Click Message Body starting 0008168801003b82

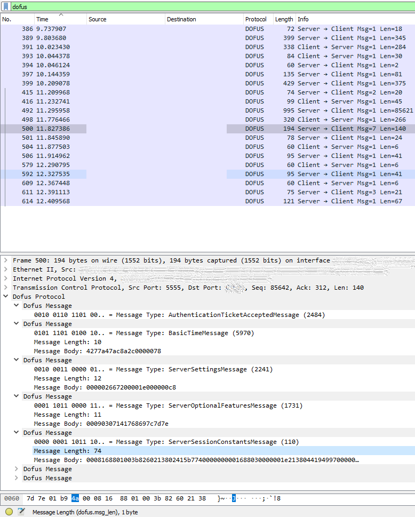196,460
